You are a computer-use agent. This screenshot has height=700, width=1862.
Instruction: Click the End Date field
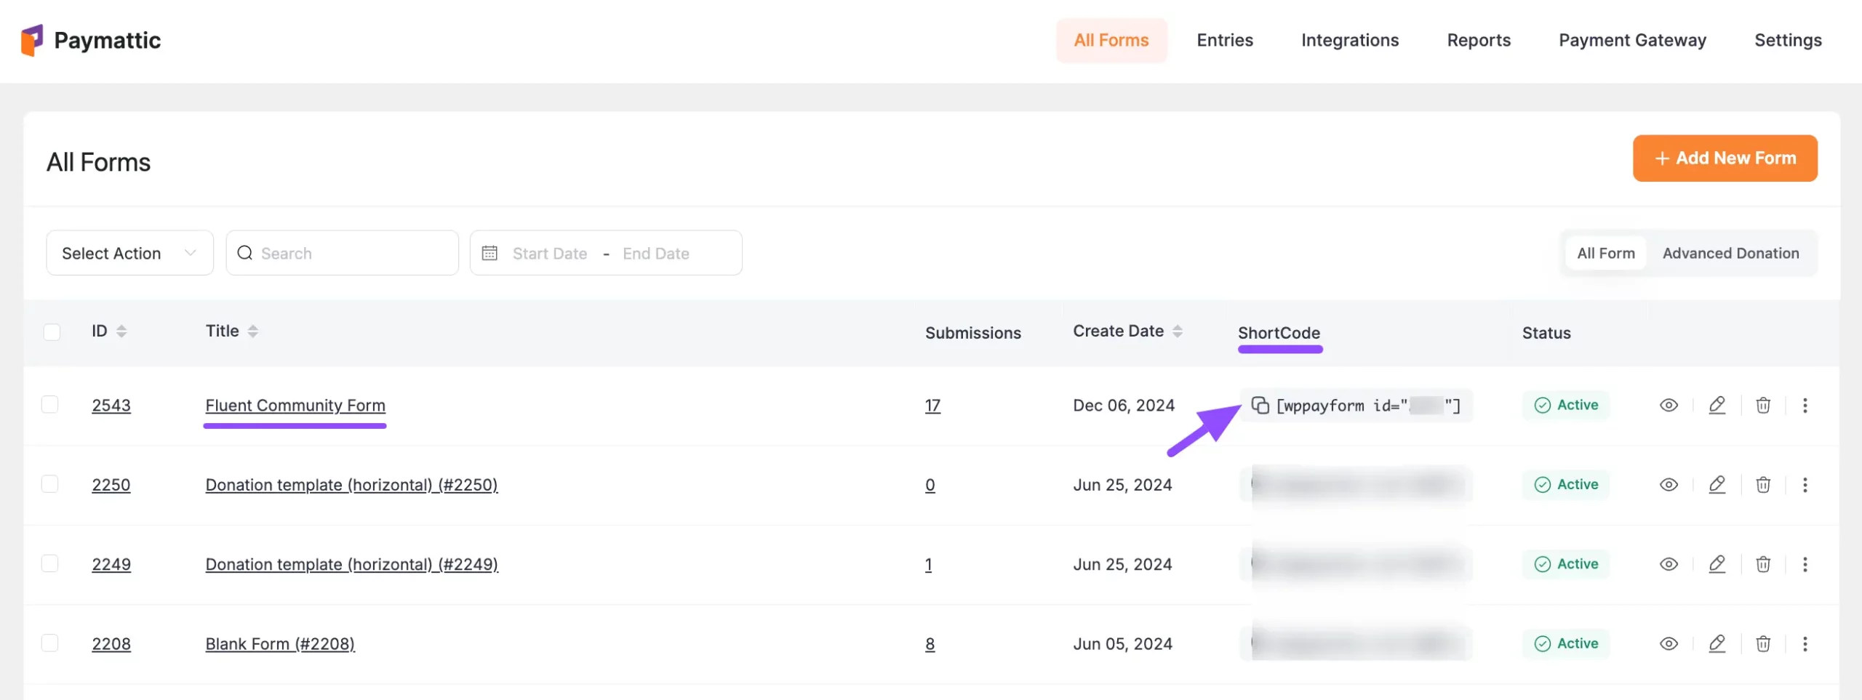pyautogui.click(x=656, y=253)
